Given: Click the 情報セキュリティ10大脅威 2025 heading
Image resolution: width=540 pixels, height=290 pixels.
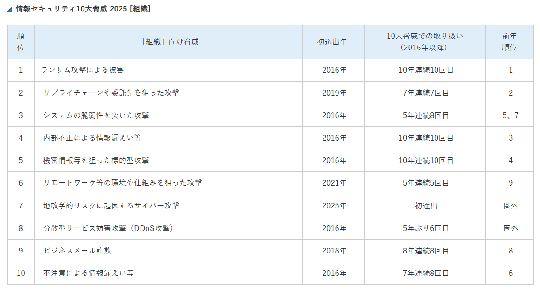Looking at the screenshot, I should tap(83, 9).
